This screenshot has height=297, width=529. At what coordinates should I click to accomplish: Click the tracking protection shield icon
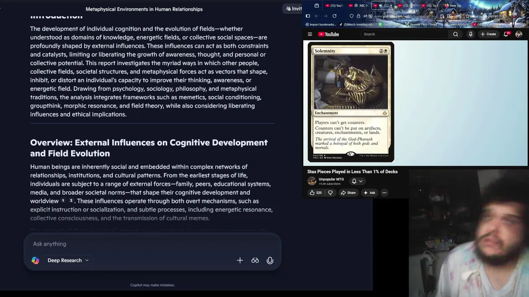[x=351, y=16]
